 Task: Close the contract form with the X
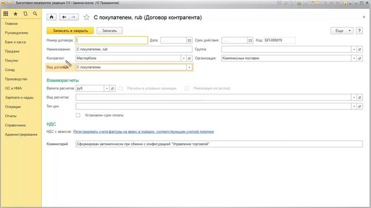364,17
